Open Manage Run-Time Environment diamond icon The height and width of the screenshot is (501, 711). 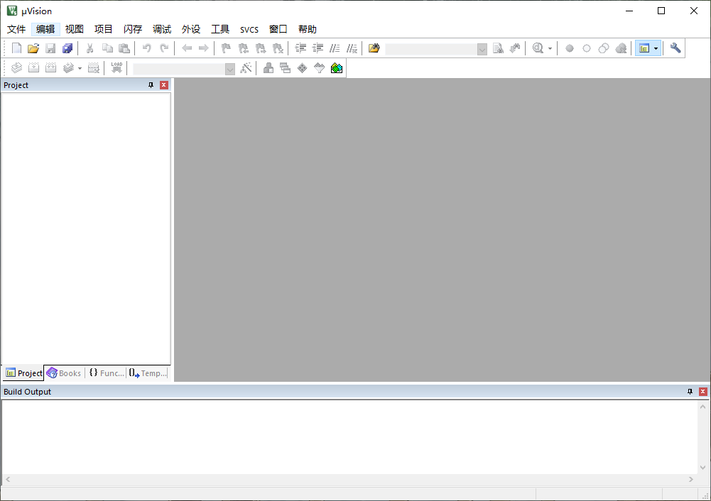(303, 68)
